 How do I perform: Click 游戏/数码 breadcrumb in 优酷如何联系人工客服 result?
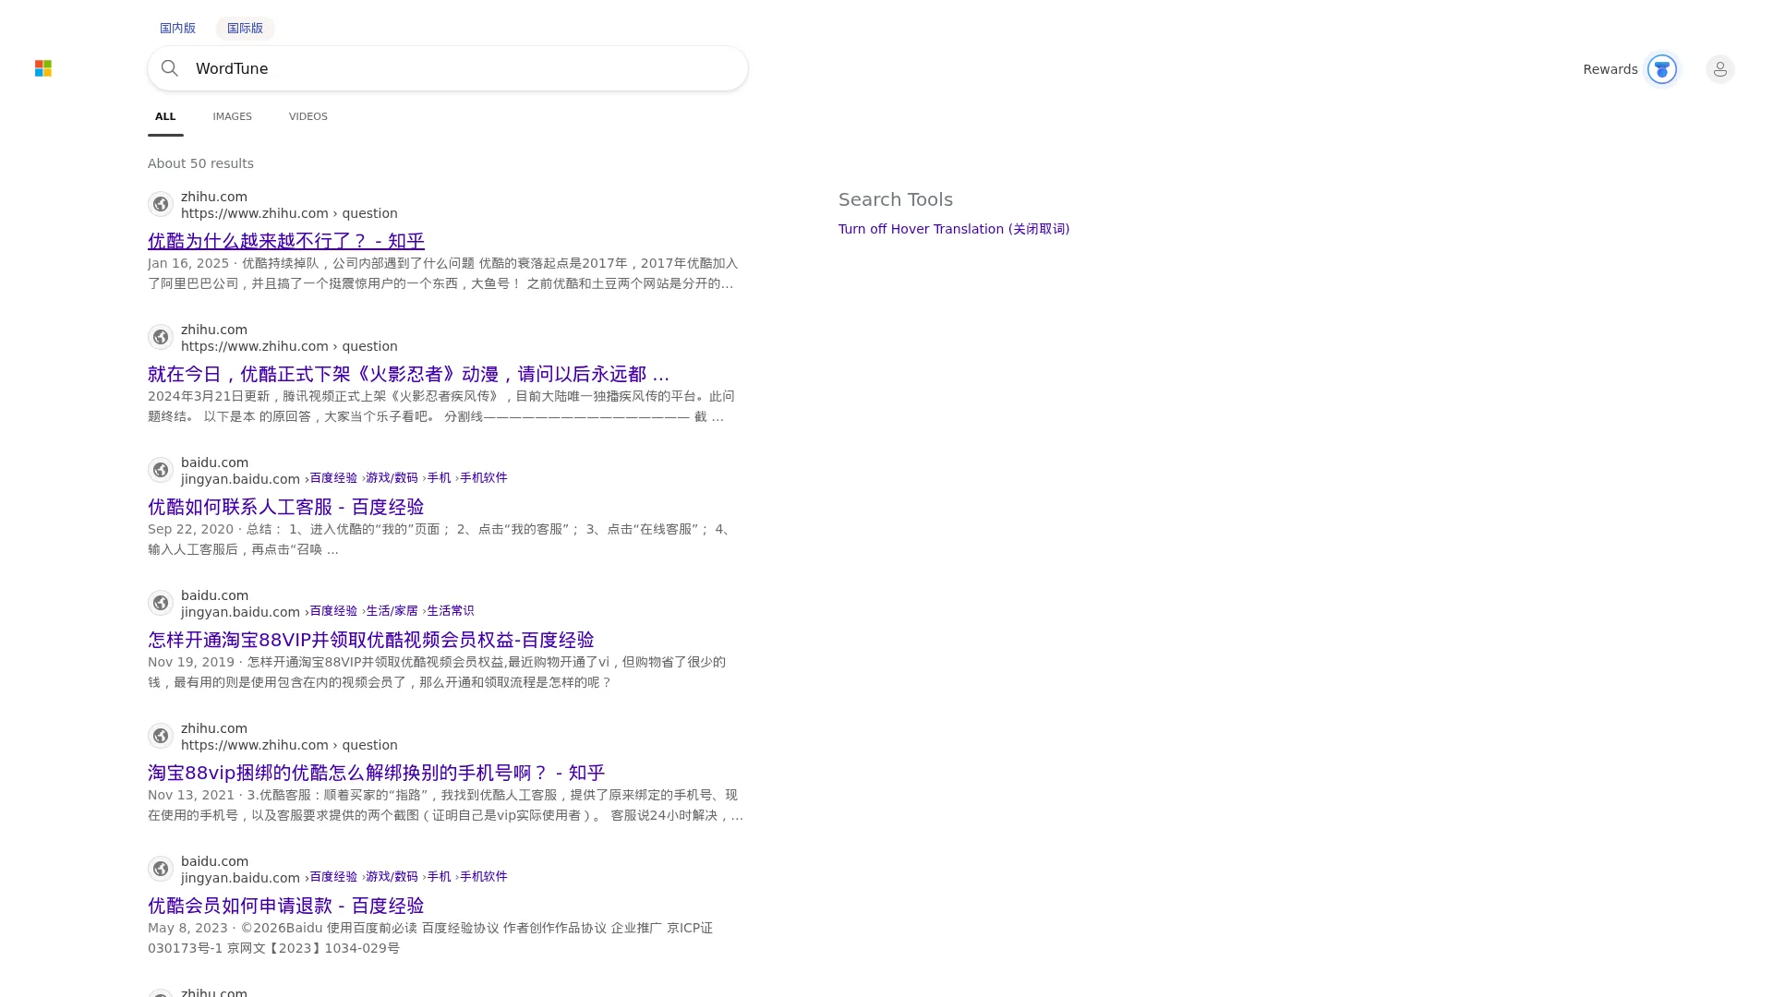click(x=392, y=478)
